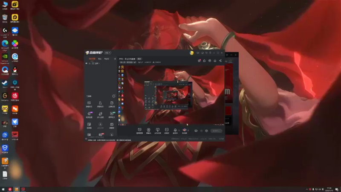Screen dimensions: 341x192
Task: Click the bell-shaped icon above the preview
Action: (215, 61)
